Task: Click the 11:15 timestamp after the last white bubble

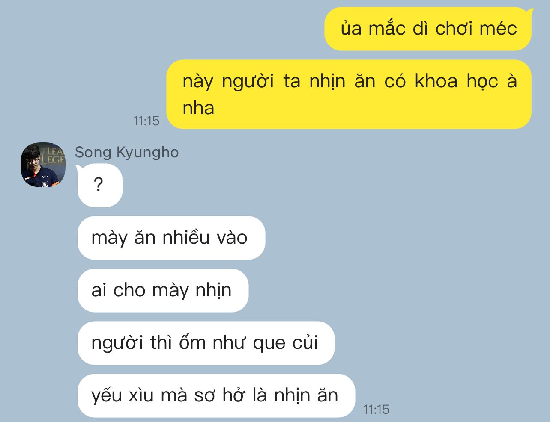Action: pos(377,410)
